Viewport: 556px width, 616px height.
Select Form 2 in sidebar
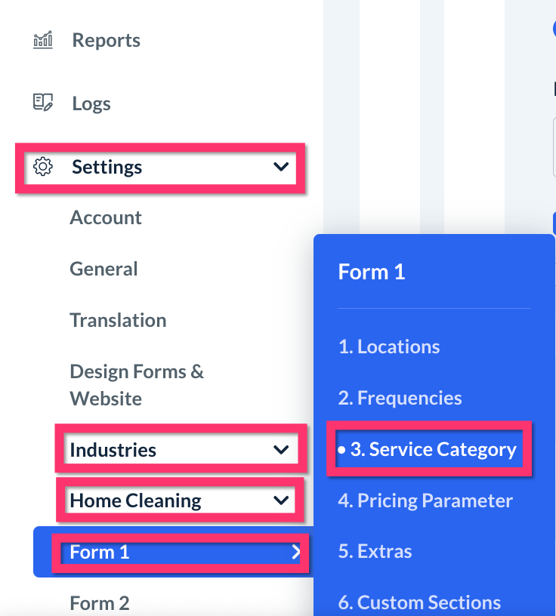click(100, 603)
